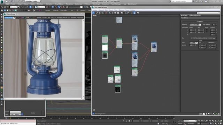Click Select and Rotate tool in main toolbar
Viewport: 223px width, 125px height.
pos(33,7)
